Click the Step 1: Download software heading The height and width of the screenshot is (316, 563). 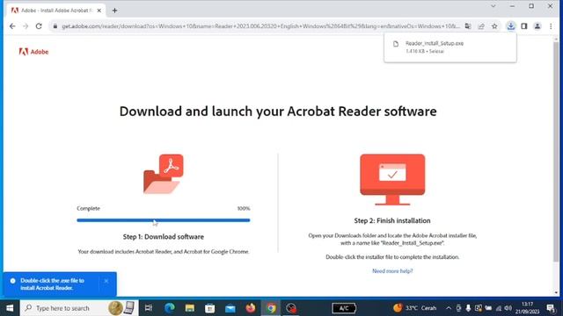[164, 237]
